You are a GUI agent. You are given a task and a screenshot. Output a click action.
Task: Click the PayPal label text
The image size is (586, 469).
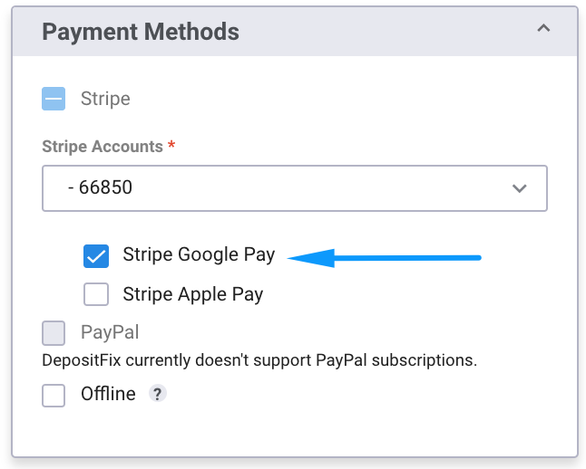(110, 332)
